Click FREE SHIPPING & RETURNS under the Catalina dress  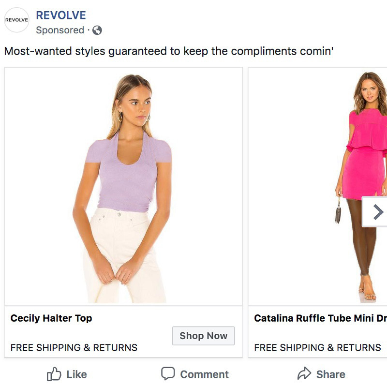(x=317, y=347)
